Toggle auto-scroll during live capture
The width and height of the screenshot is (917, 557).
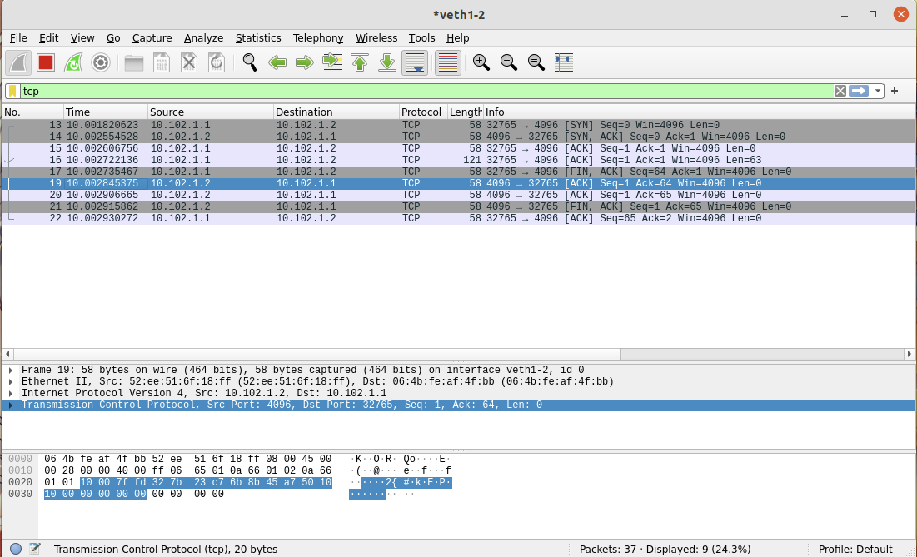point(415,63)
